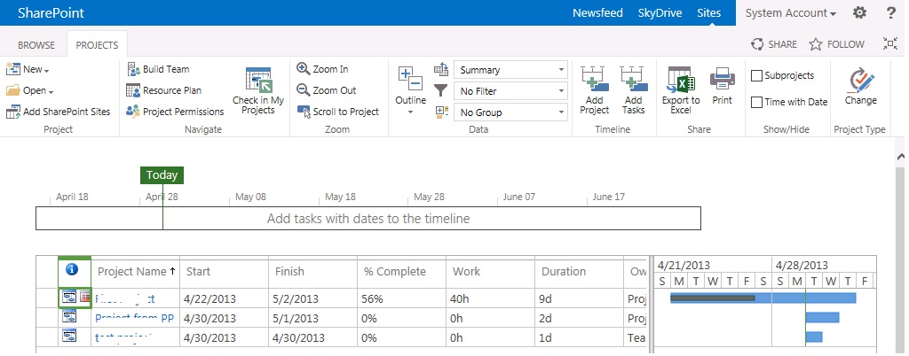Open the SkyDrive link
The height and width of the screenshot is (356, 909).
[x=660, y=12]
